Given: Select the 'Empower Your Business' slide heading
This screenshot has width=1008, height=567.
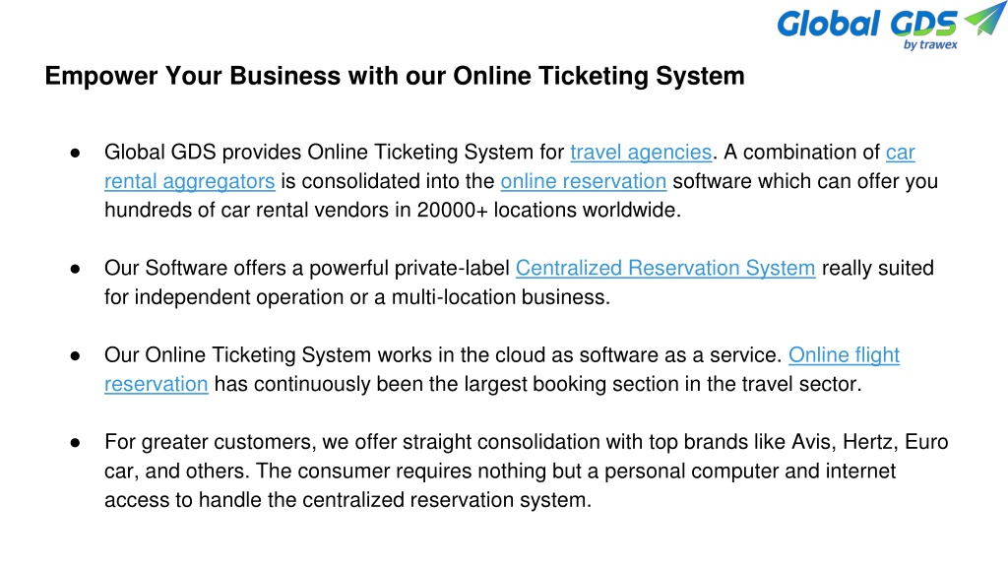Looking at the screenshot, I should click(395, 76).
